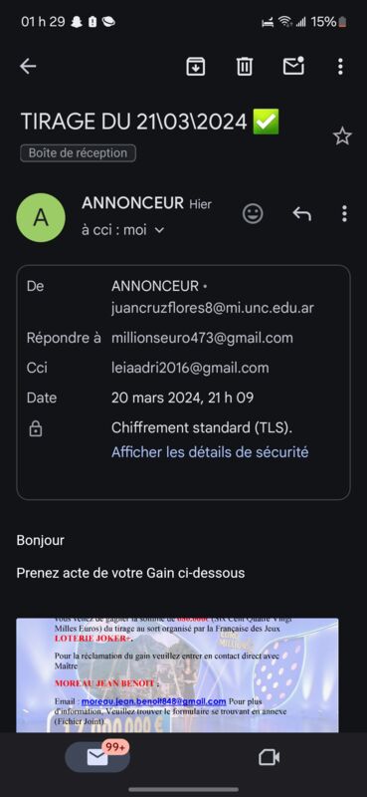Go back with the arrow icon
Image resolution: width=367 pixels, height=797 pixels.
[28, 66]
